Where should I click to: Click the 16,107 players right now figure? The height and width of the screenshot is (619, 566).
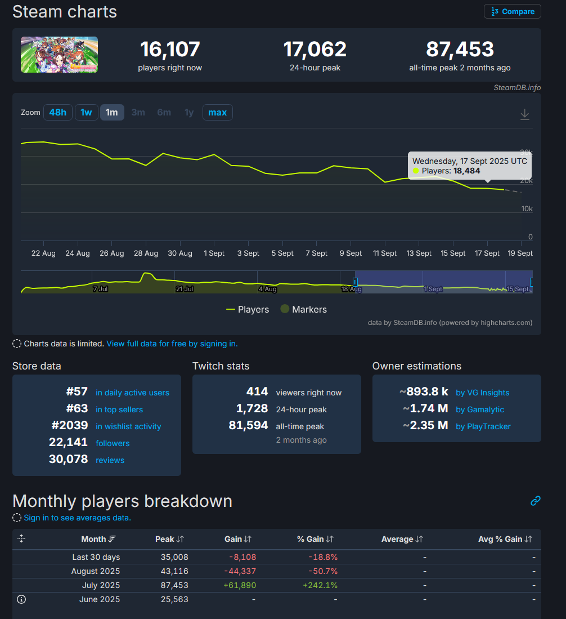(x=170, y=50)
